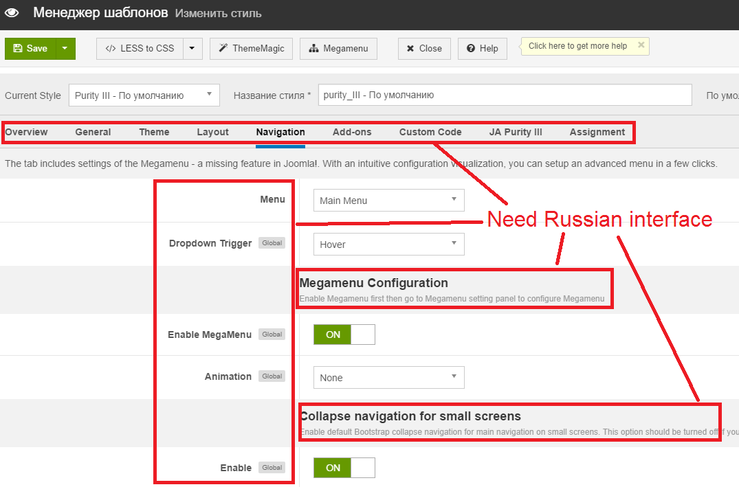Click the LESS to CSS button
Viewport: 739px width, 487px height.
(140, 49)
